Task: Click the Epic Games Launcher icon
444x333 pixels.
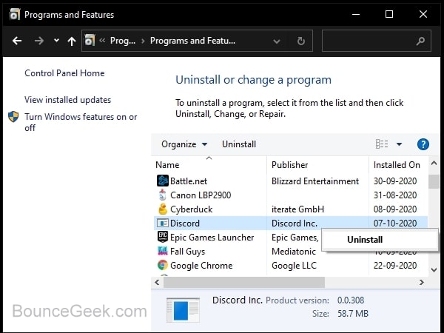Action: (x=163, y=238)
